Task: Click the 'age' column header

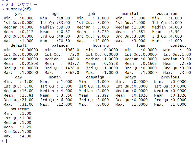Action: pyautogui.click(x=55, y=14)
